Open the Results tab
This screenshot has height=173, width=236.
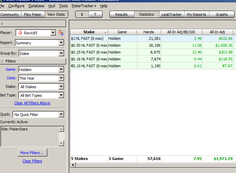tap(121, 14)
